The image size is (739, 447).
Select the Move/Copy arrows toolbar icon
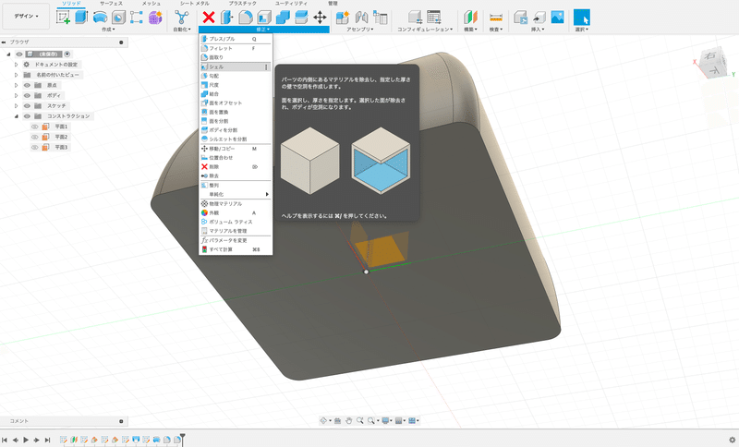pos(320,18)
